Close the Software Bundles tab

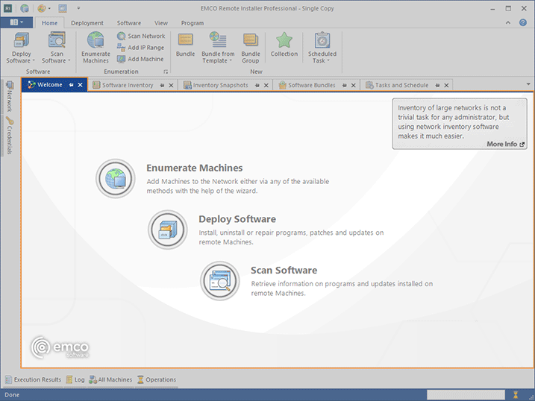point(354,86)
